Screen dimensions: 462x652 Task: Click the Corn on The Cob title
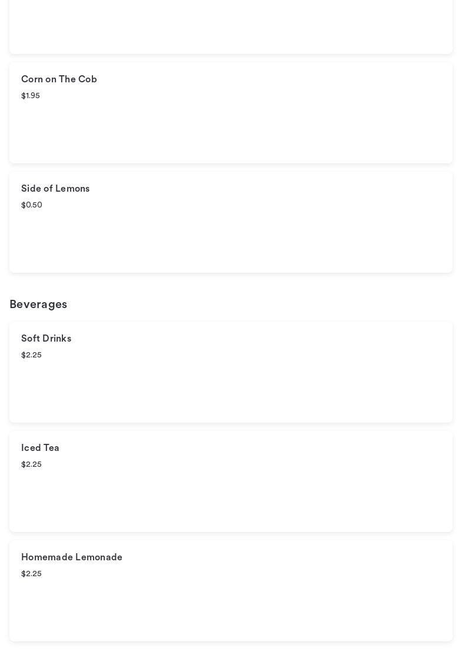(59, 79)
